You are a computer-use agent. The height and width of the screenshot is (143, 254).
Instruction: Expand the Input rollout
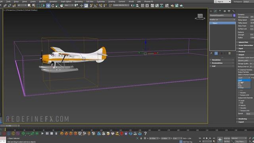[x=245, y=48]
